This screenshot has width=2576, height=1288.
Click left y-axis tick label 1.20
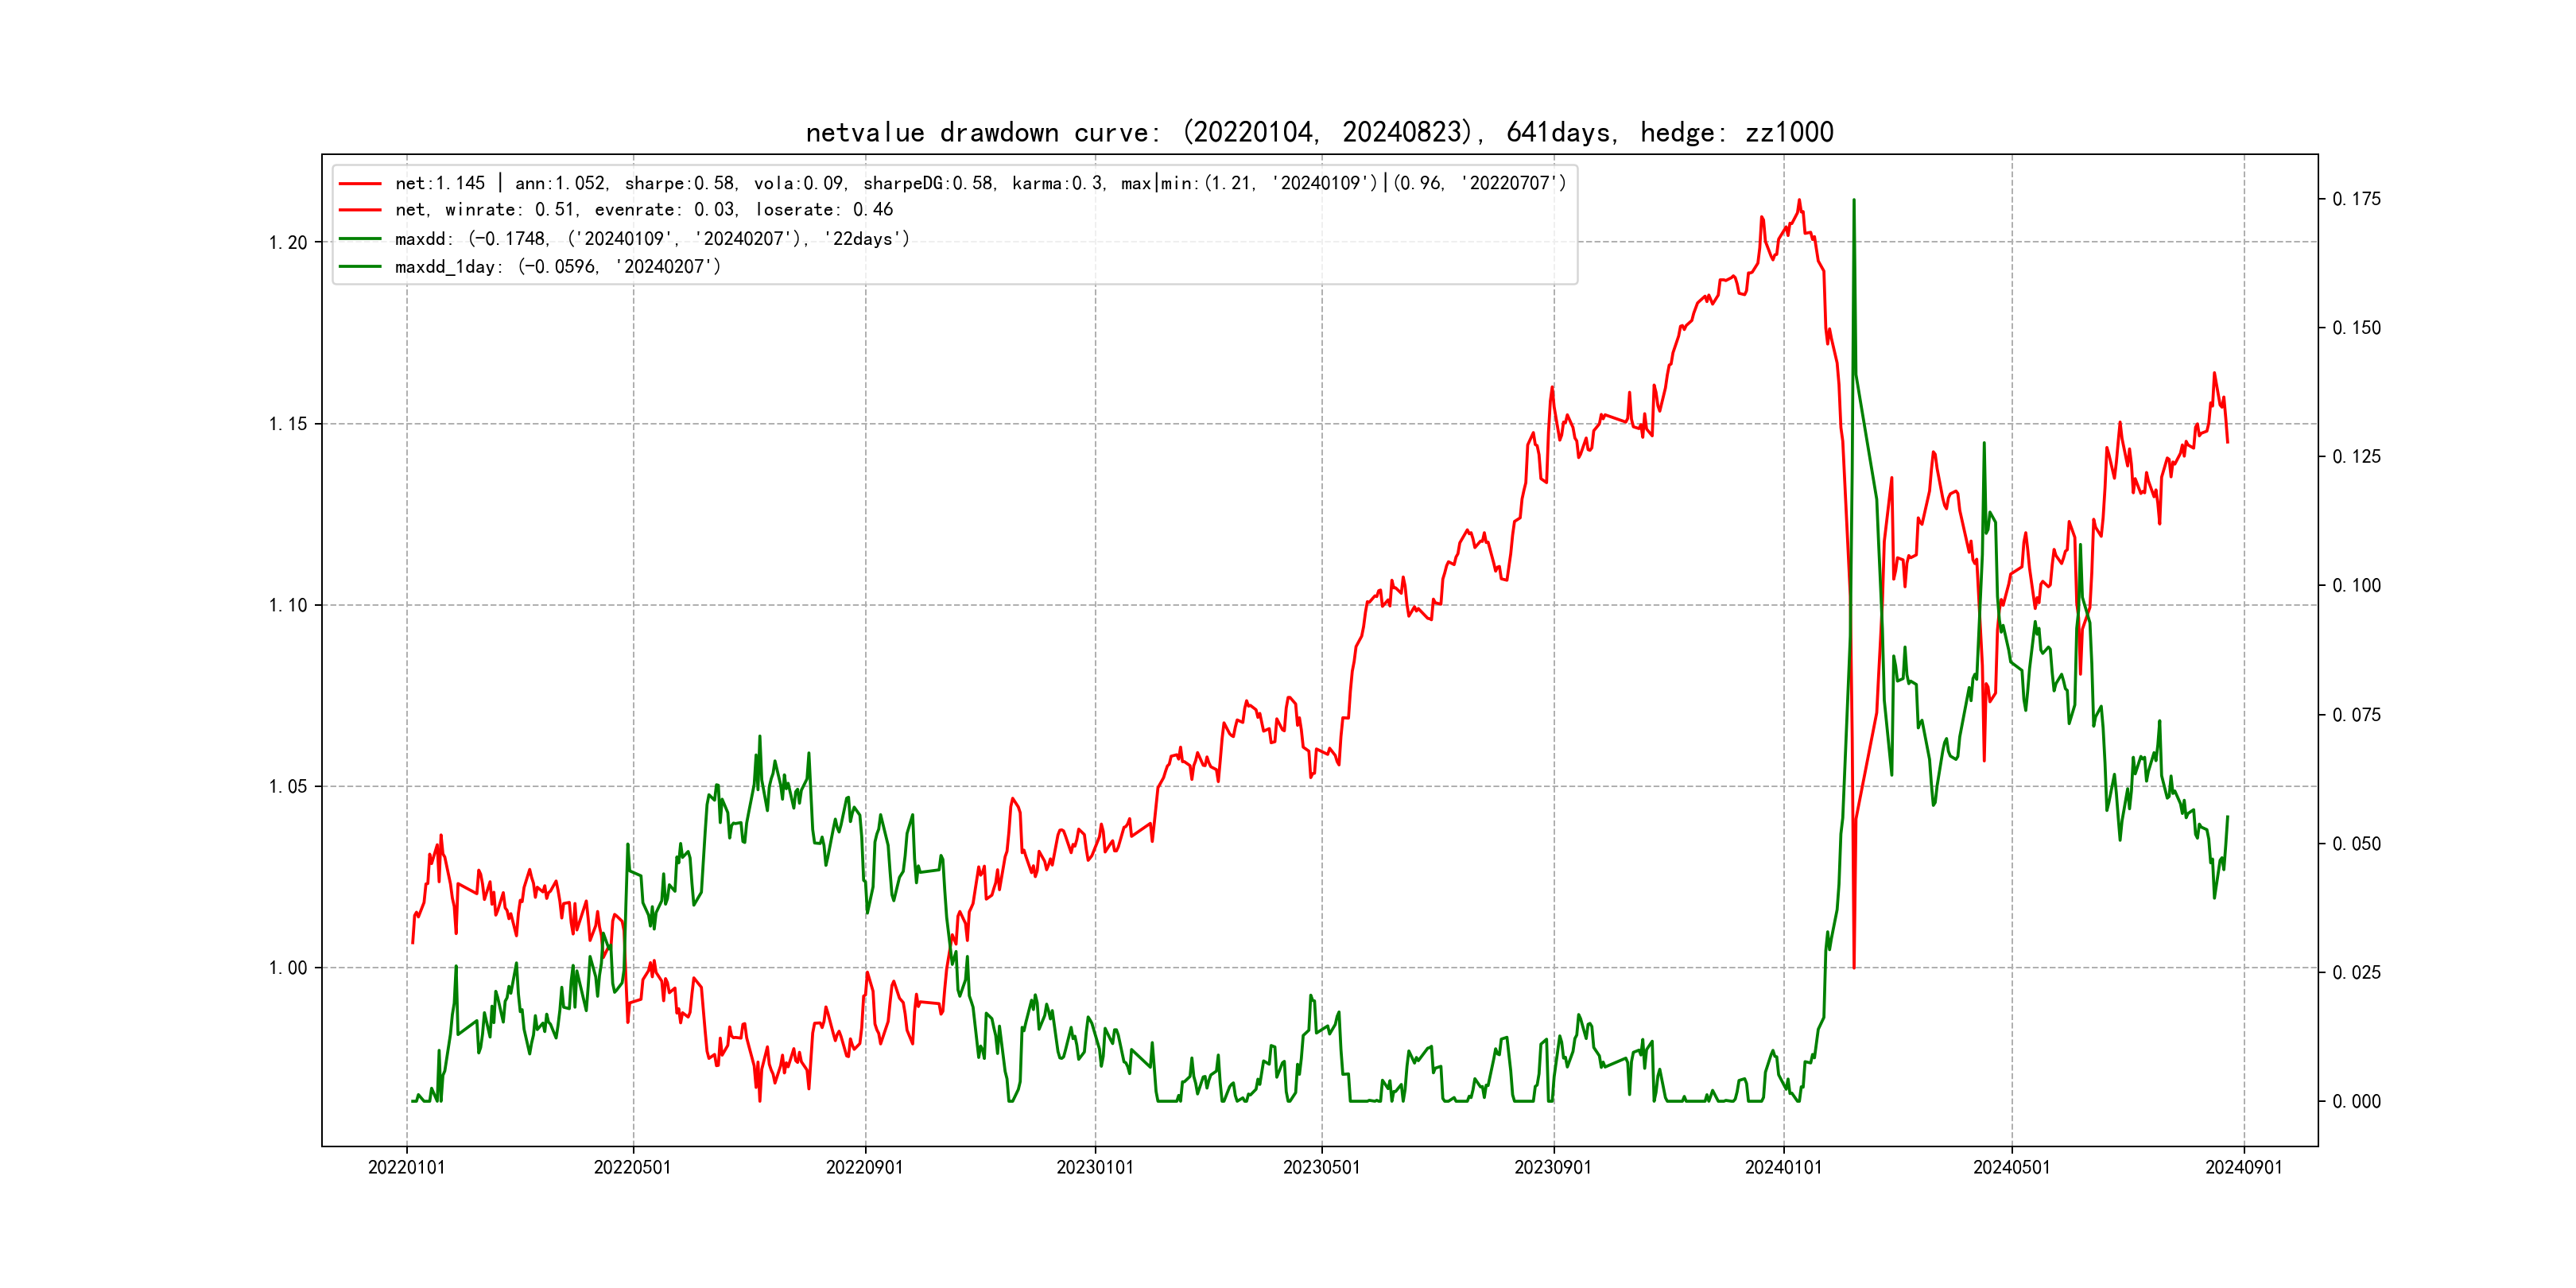(x=288, y=243)
